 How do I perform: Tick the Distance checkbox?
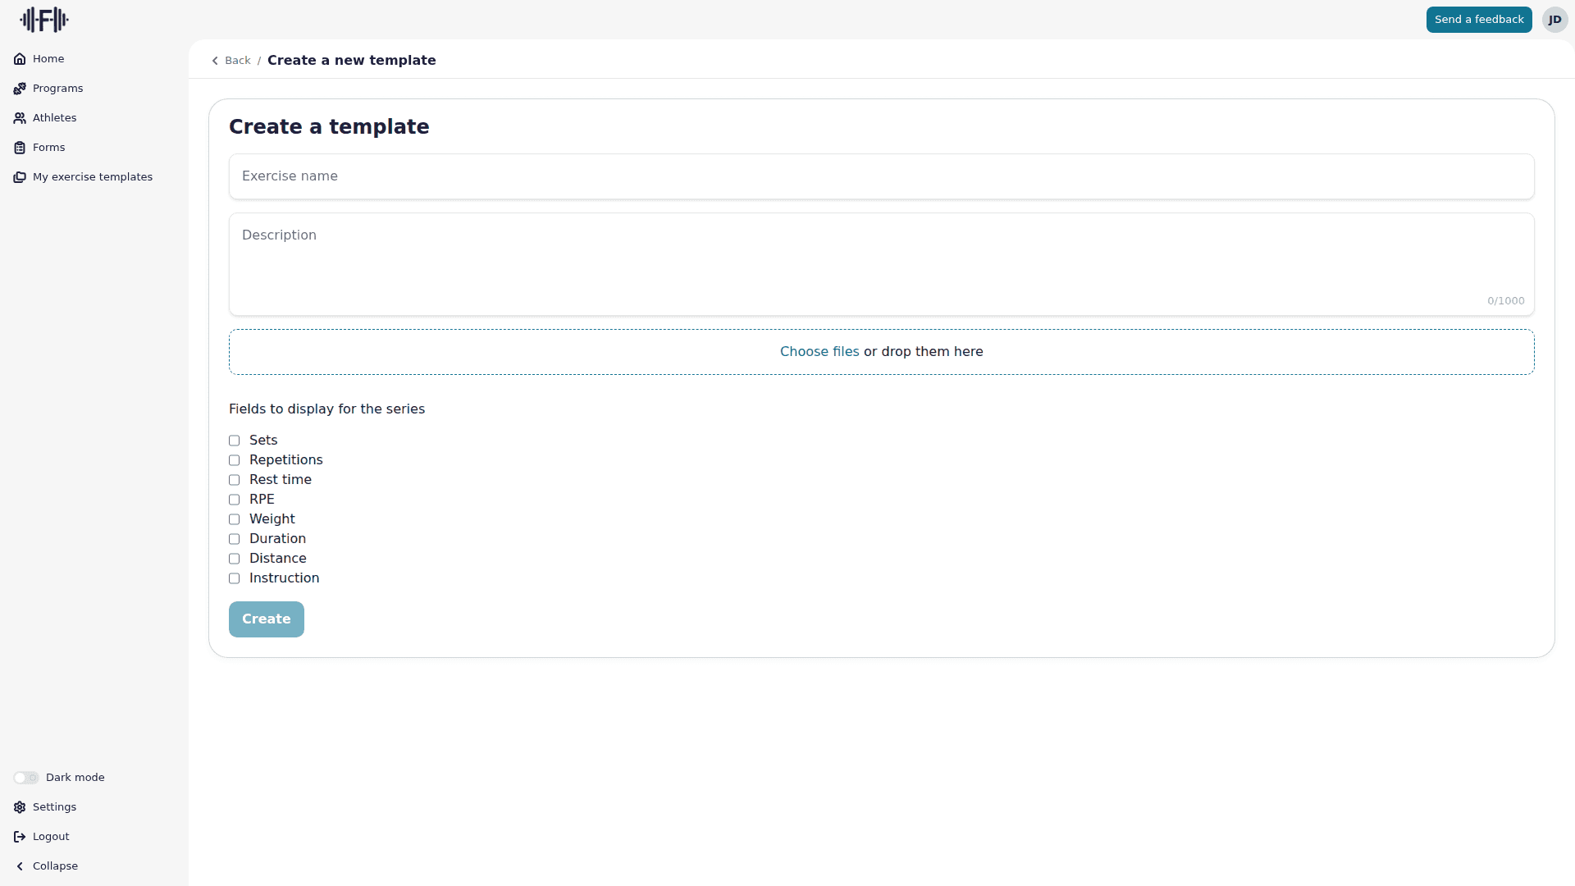(x=234, y=559)
